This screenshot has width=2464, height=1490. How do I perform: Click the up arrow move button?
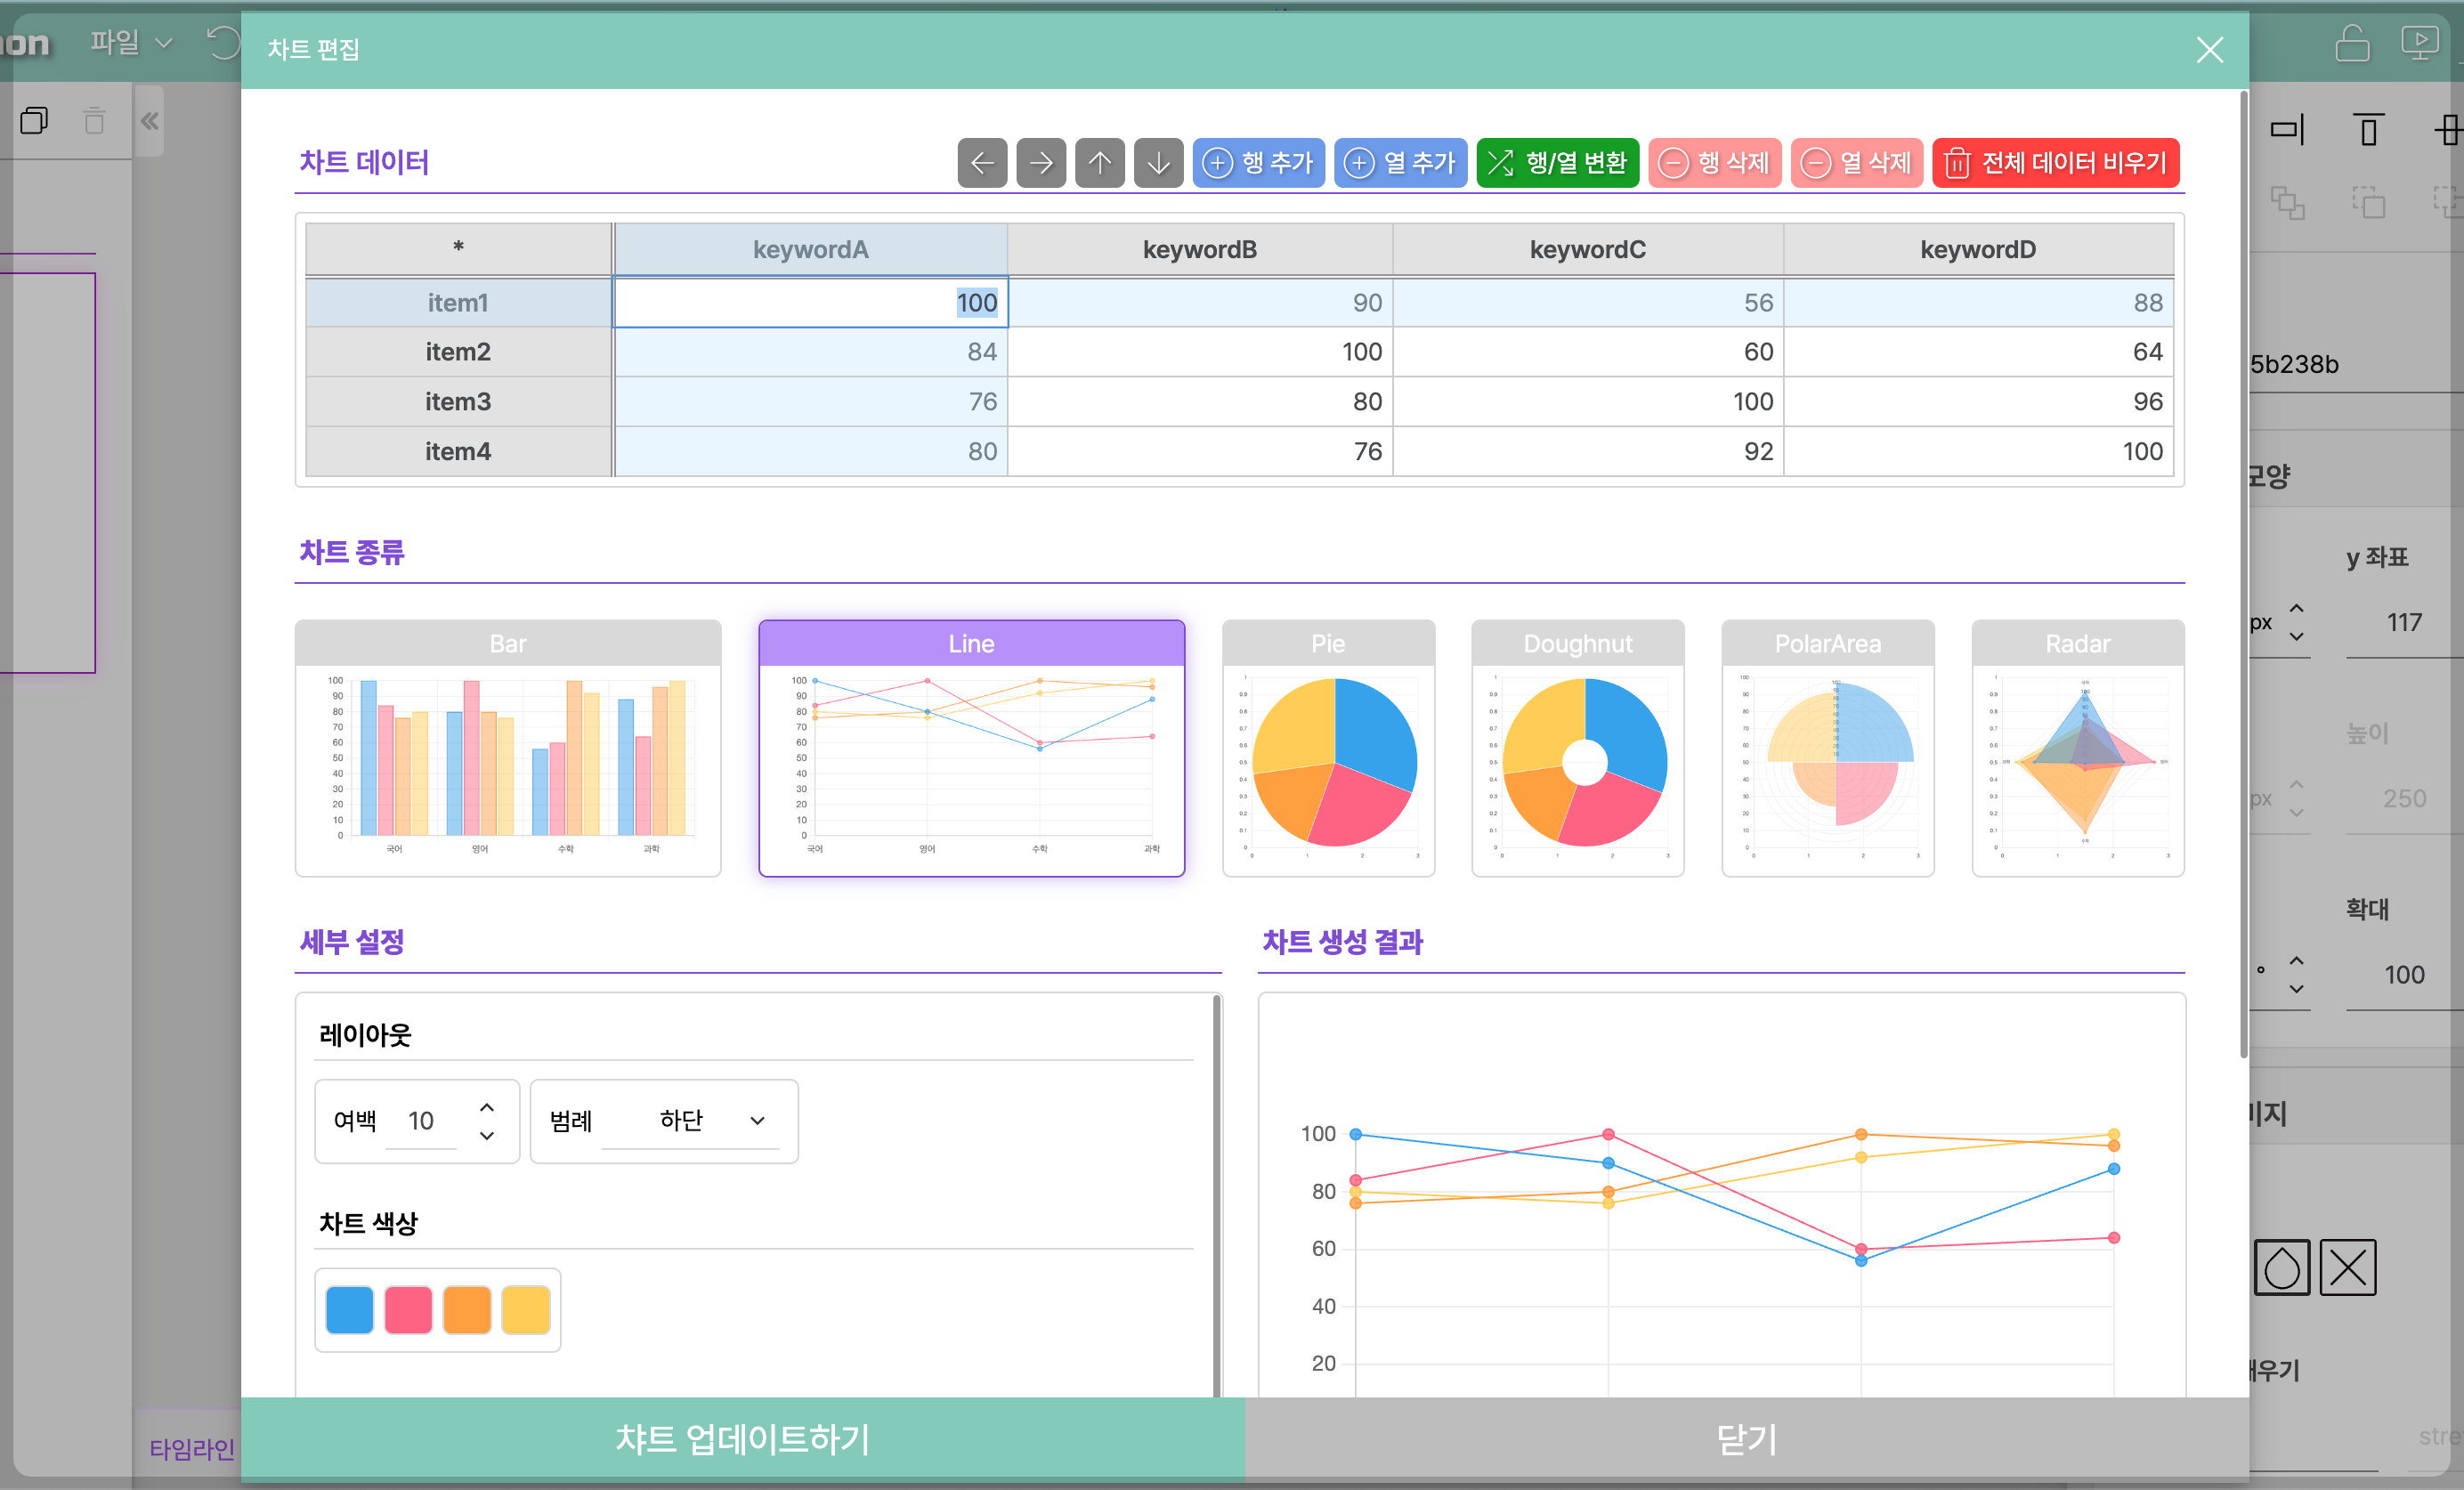[1099, 162]
